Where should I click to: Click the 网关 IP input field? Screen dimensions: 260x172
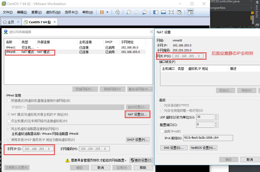click(x=188, y=56)
